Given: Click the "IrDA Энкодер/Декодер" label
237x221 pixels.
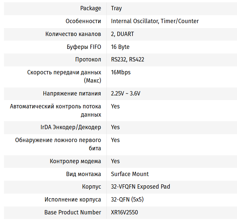Looking at the screenshot, I should 71,127.
